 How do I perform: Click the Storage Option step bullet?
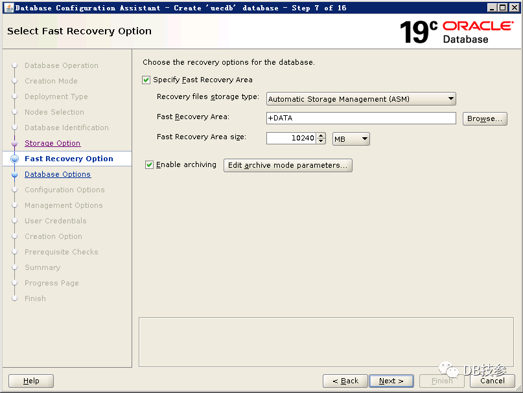click(14, 143)
